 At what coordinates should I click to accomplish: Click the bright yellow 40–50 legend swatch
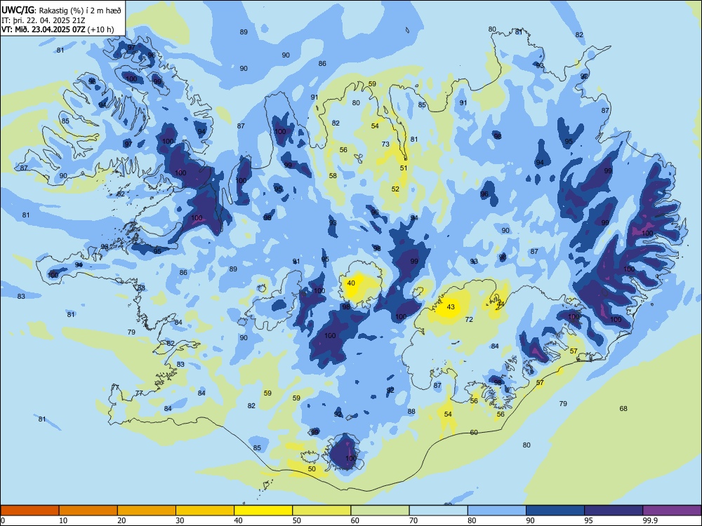point(263,511)
